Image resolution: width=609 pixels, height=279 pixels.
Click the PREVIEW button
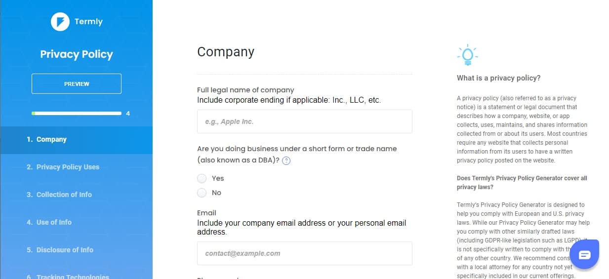point(77,83)
